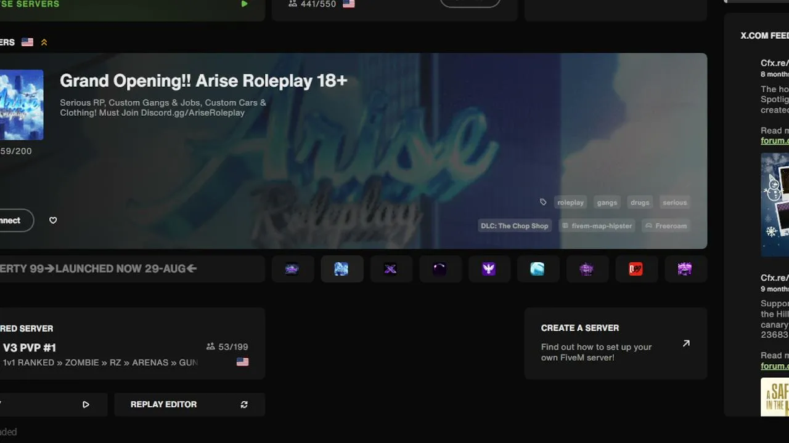Select the first server icon in the carousel row
The width and height of the screenshot is (789, 443).
click(x=292, y=269)
